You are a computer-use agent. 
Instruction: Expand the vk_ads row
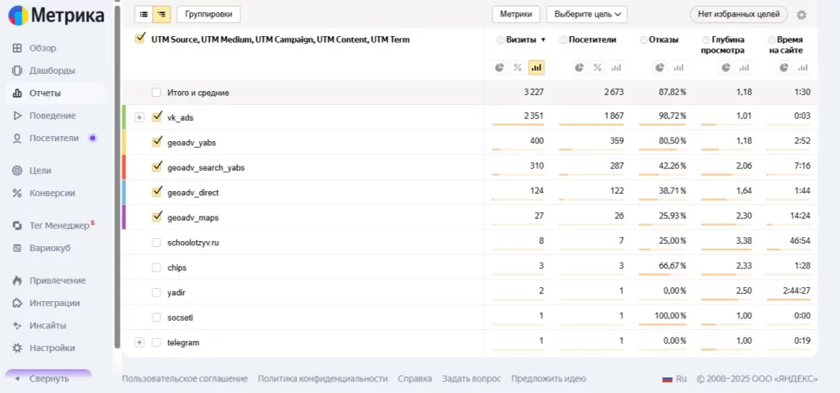[x=139, y=117]
